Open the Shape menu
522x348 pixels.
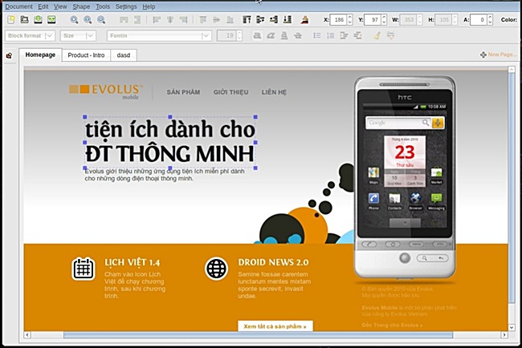81,6
